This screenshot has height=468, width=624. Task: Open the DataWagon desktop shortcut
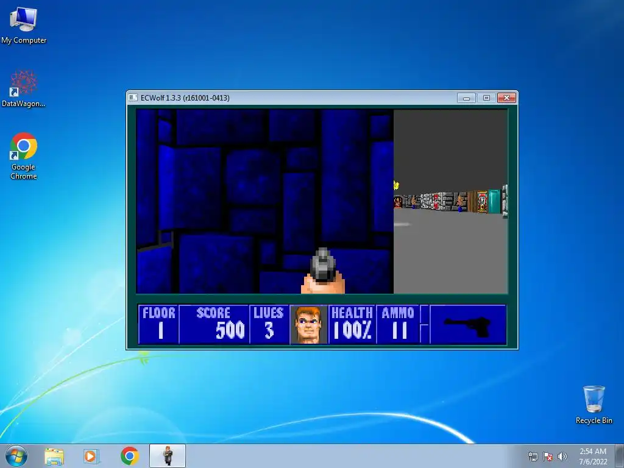pyautogui.click(x=24, y=89)
